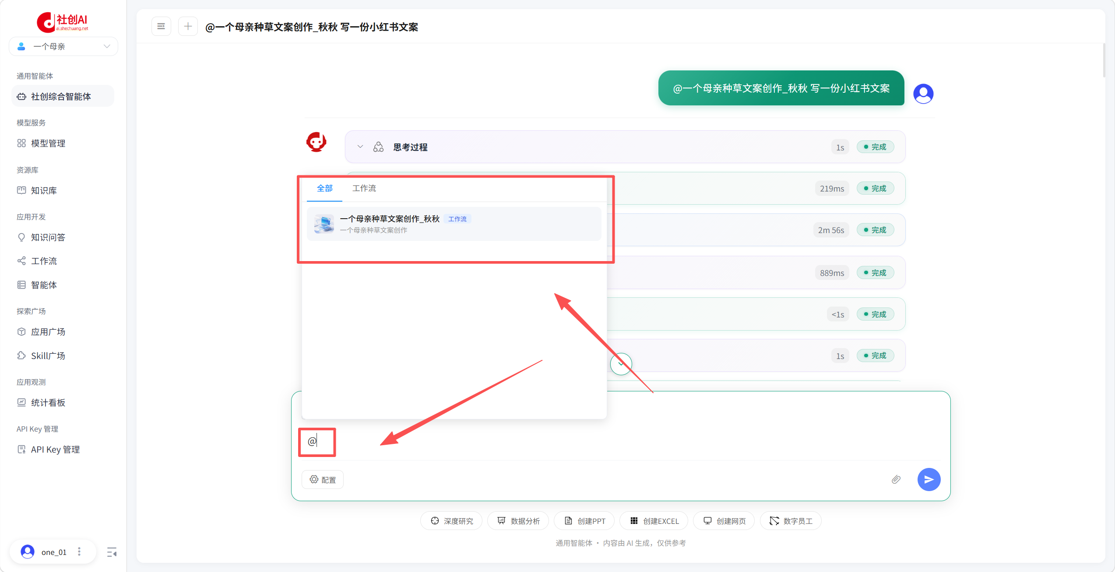1115x572 pixels.
Task: Click the blue send message button
Action: pyautogui.click(x=929, y=479)
